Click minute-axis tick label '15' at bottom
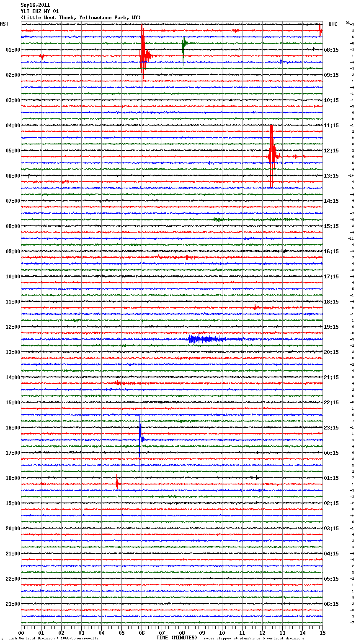The height and width of the screenshot is (644, 356). pos(322,633)
